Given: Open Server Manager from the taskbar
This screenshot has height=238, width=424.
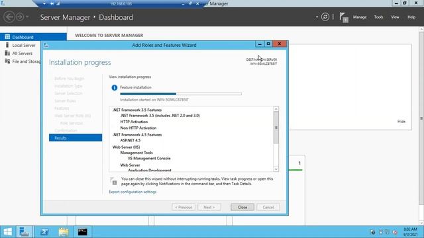Looking at the screenshot, I should tap(25, 232).
